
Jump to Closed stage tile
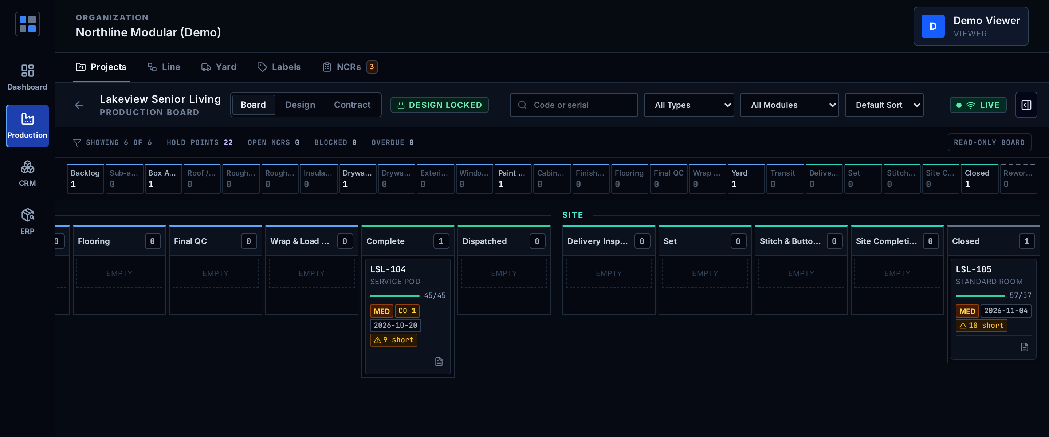coord(979,179)
